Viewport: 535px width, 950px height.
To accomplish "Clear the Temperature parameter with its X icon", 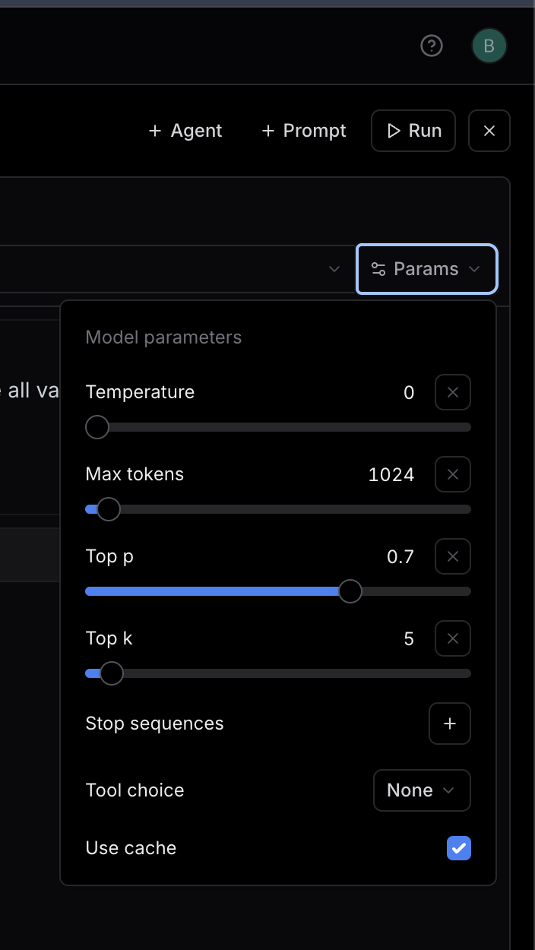I will tap(453, 392).
